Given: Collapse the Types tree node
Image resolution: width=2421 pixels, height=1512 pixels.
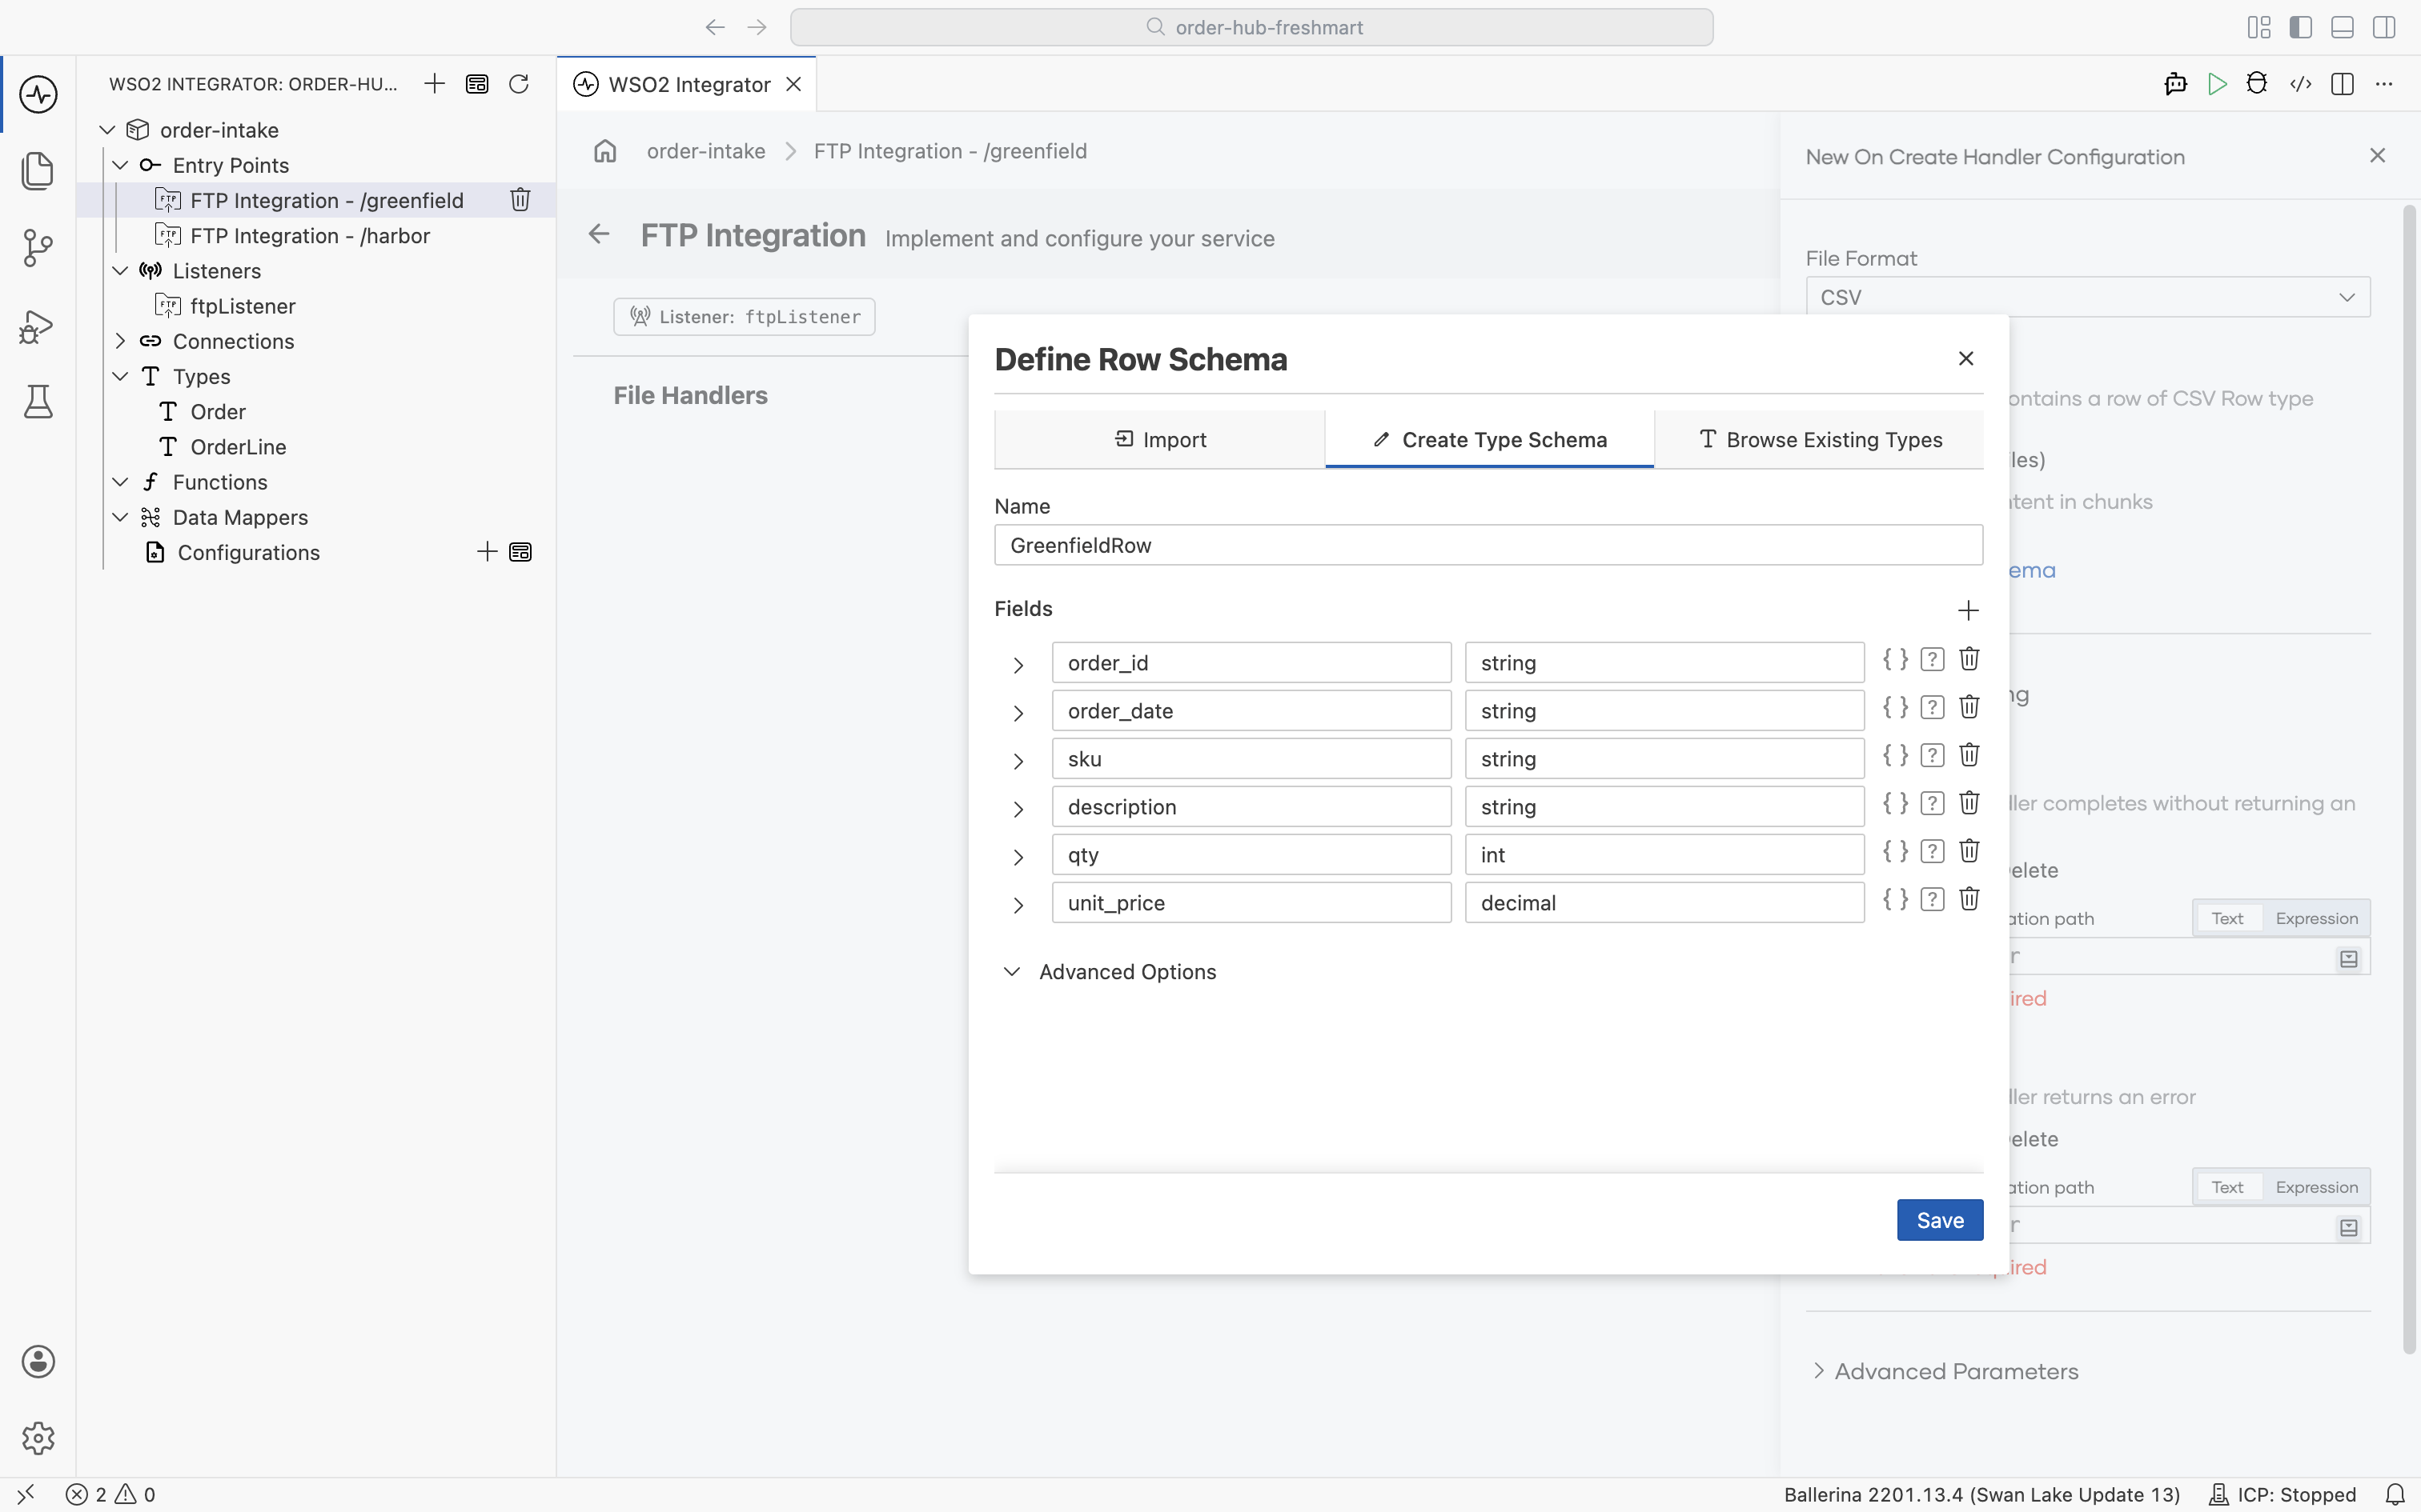Looking at the screenshot, I should 120,376.
